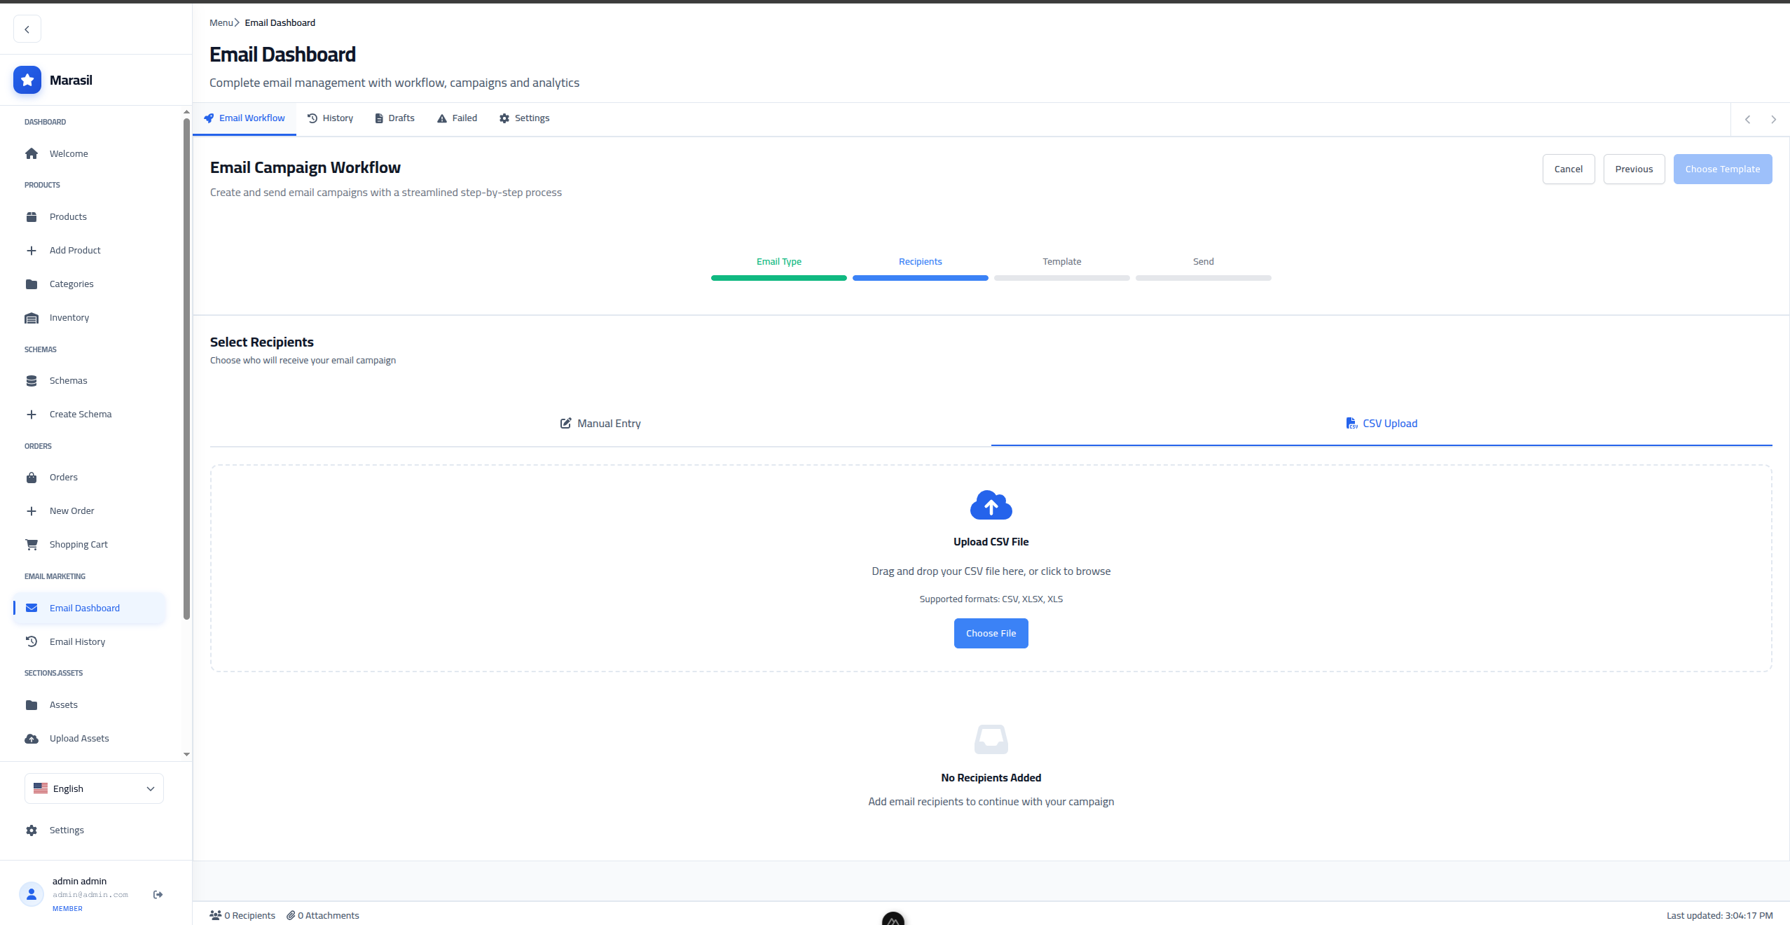Open the English language dropdown
1790x925 pixels.
(94, 788)
